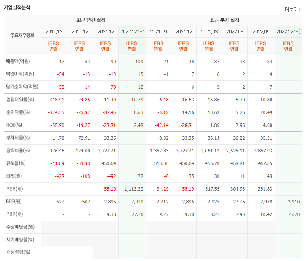Click the 2022.03 quarterly column header
Image resolution: width=307 pixels, height=261 pixels.
point(209,32)
